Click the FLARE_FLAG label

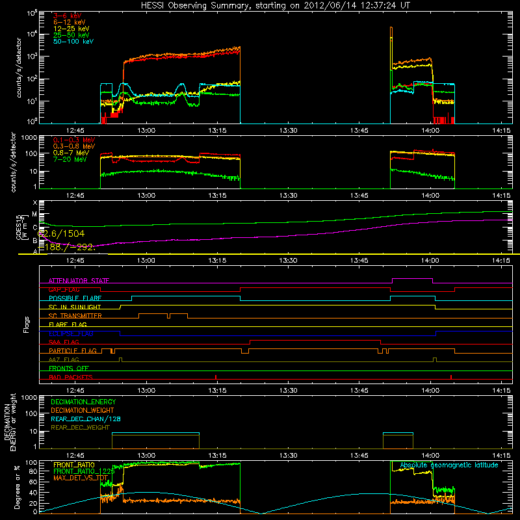pyautogui.click(x=68, y=324)
